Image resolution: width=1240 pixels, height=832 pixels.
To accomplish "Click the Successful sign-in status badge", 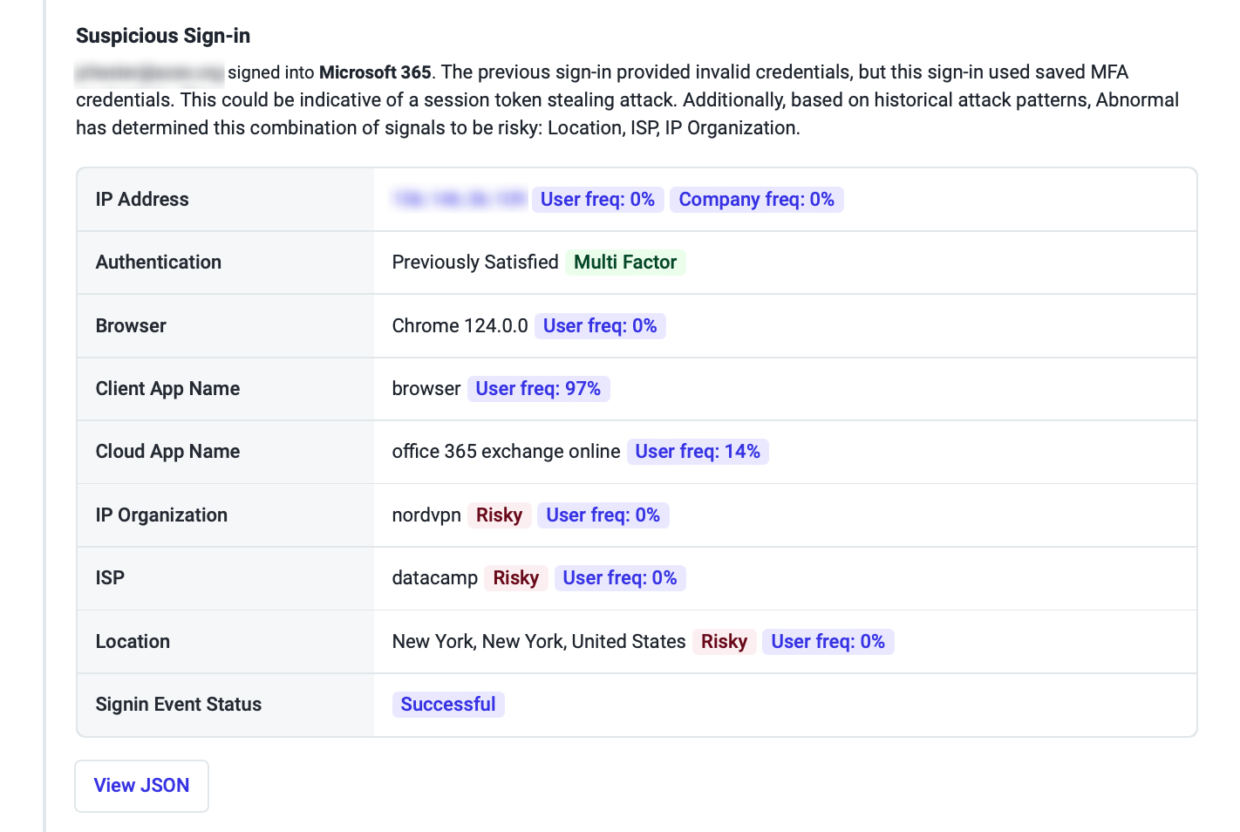I will pyautogui.click(x=448, y=705).
